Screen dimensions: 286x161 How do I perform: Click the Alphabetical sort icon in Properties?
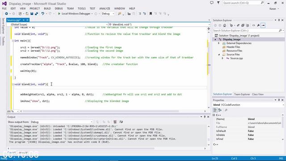(220, 110)
